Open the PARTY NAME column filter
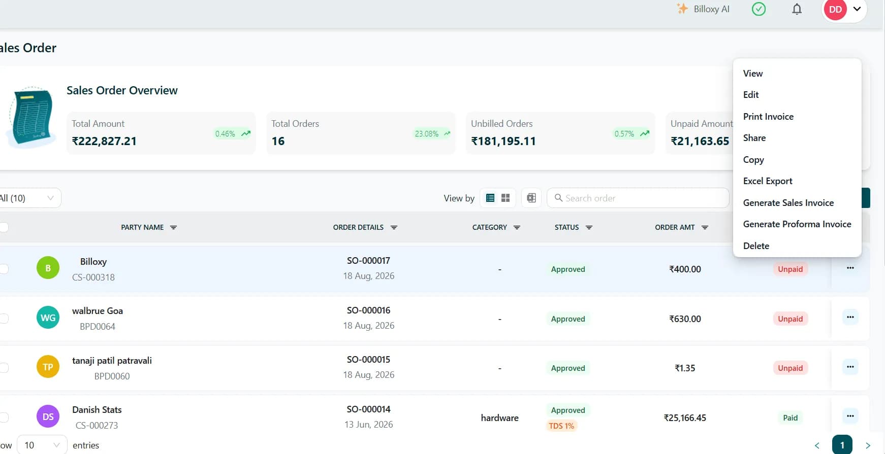Viewport: 885px width, 454px height. [x=173, y=227]
